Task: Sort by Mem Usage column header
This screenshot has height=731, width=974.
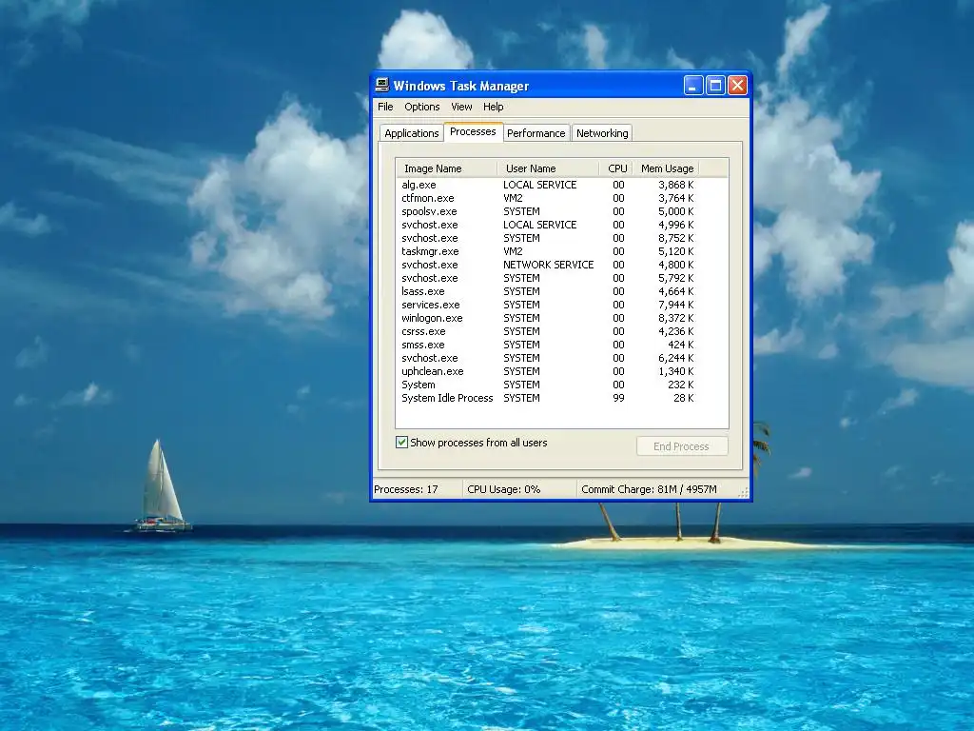Action: click(x=667, y=168)
